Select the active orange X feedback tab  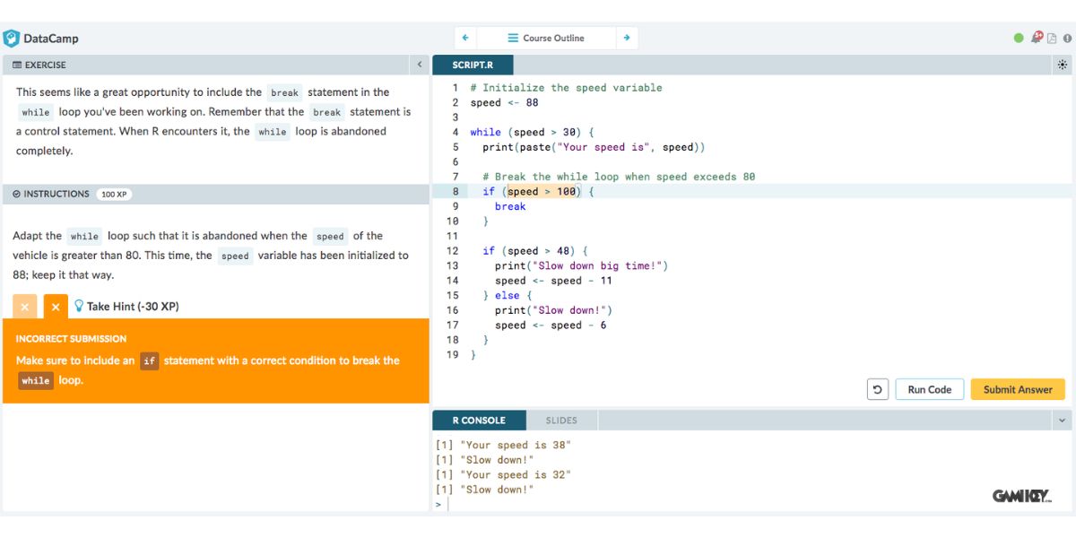click(56, 307)
